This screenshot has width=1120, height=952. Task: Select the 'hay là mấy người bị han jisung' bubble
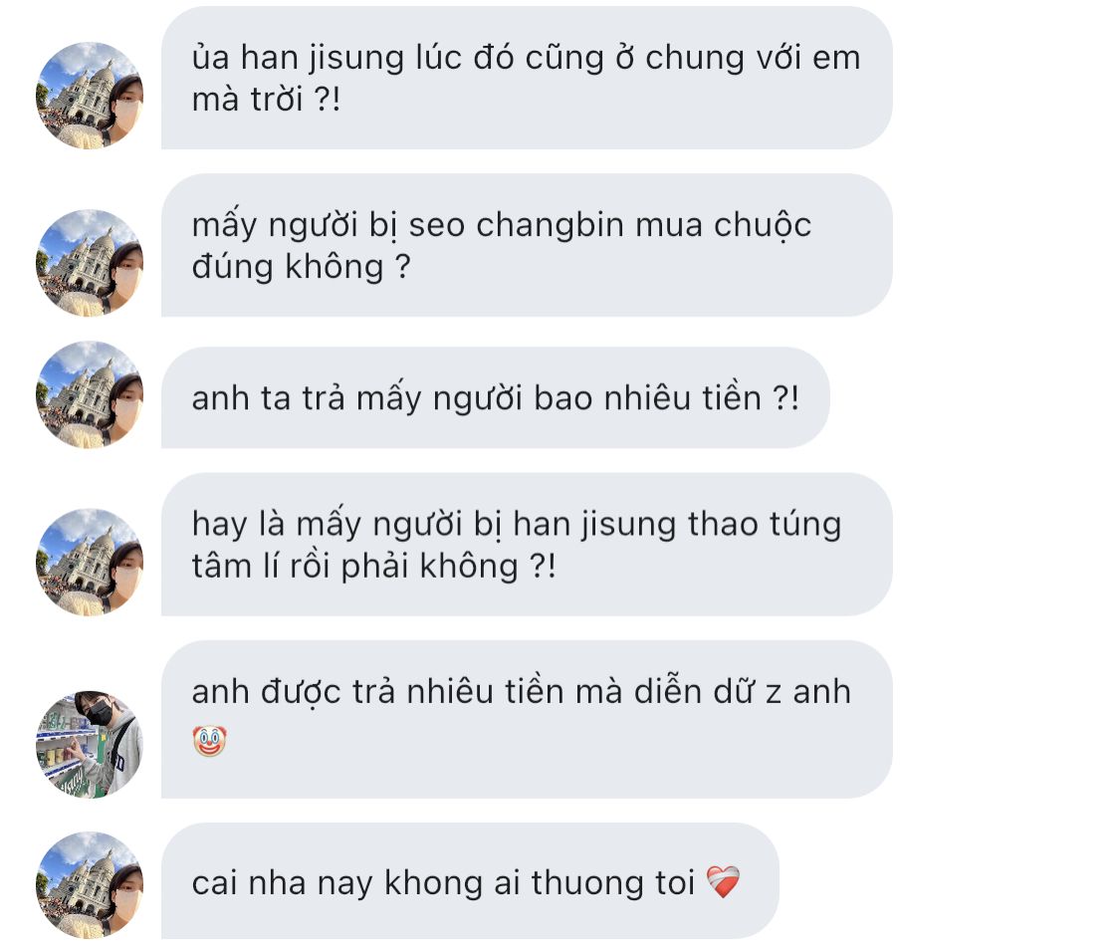pos(527,544)
